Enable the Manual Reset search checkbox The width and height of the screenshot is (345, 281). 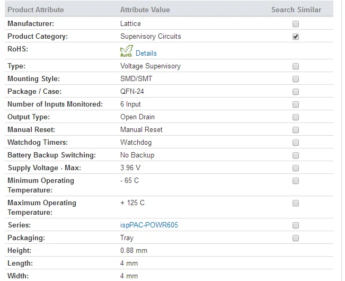(x=296, y=130)
